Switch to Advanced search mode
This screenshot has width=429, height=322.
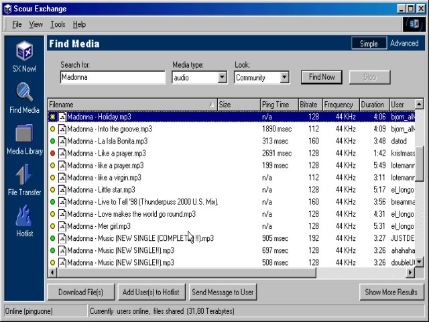[404, 43]
